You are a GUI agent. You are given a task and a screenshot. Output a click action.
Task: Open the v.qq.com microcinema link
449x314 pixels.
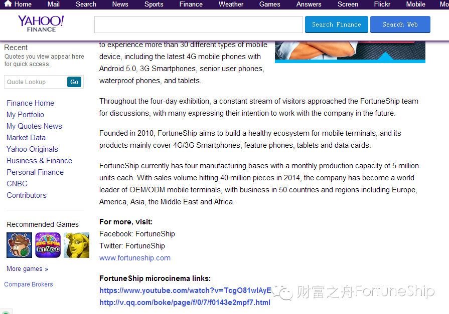click(185, 302)
